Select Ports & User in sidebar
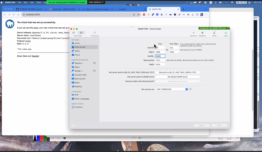This screenshot has width=262, height=152. [84, 47]
